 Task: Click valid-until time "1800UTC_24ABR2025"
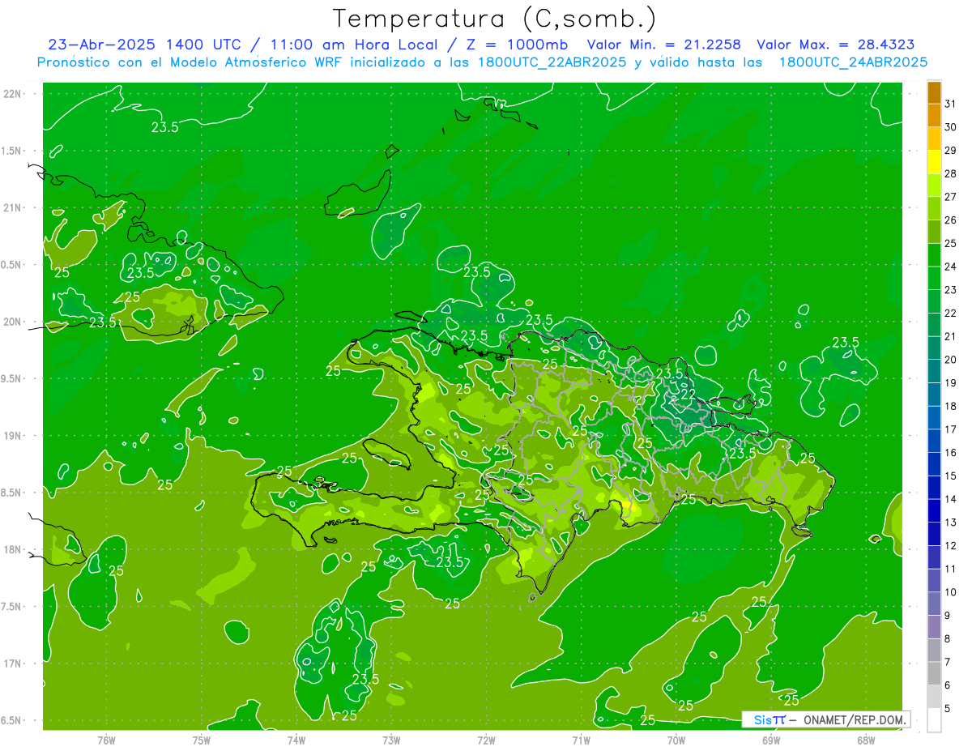point(852,62)
